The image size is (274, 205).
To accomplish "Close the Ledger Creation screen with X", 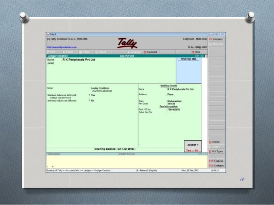I will coord(206,56).
